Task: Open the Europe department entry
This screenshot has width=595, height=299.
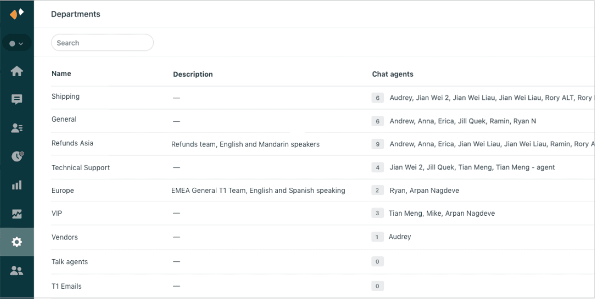Action: 62,190
